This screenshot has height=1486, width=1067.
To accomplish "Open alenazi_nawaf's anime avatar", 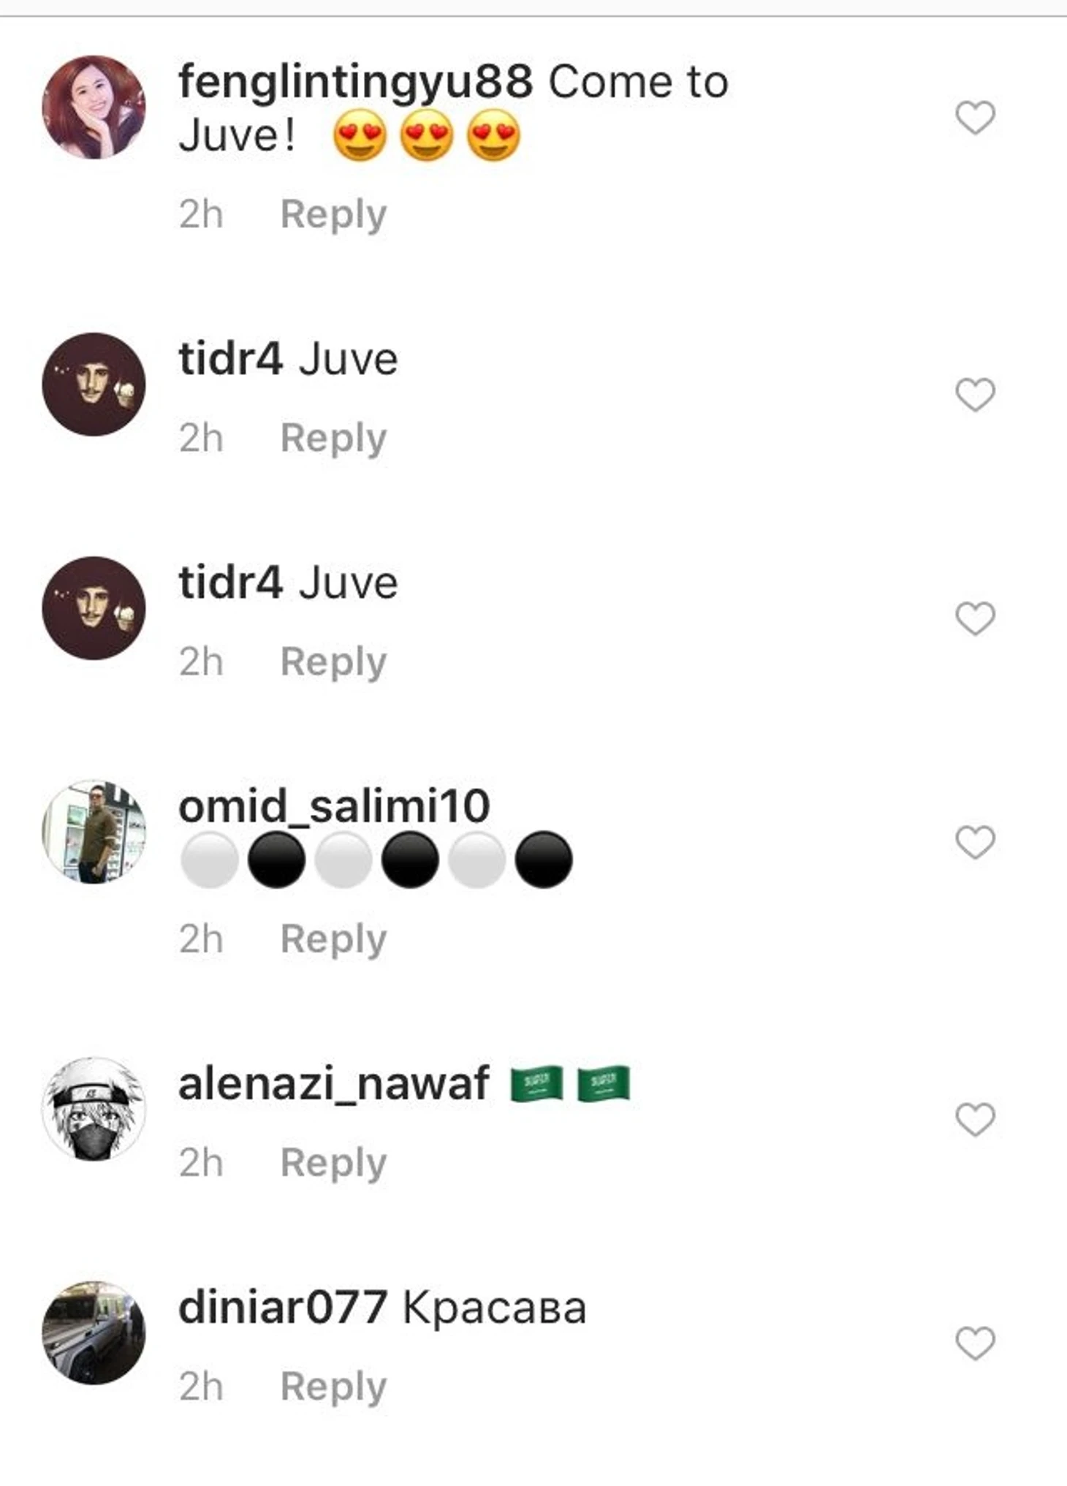I will pos(94,1109).
